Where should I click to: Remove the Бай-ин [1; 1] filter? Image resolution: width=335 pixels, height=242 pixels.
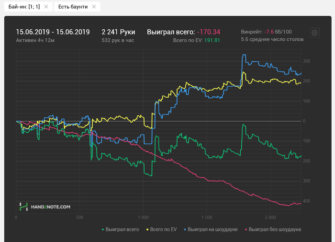point(46,7)
